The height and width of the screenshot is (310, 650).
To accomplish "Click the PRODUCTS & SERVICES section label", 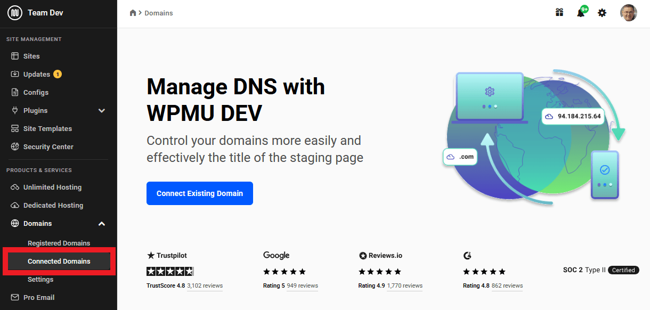I will coord(39,170).
